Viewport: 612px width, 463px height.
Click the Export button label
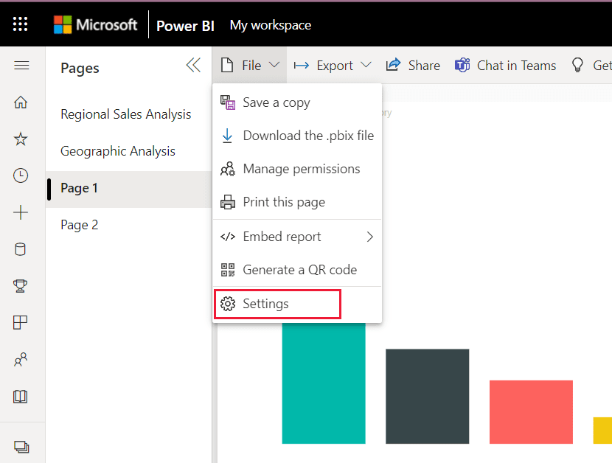(x=335, y=66)
